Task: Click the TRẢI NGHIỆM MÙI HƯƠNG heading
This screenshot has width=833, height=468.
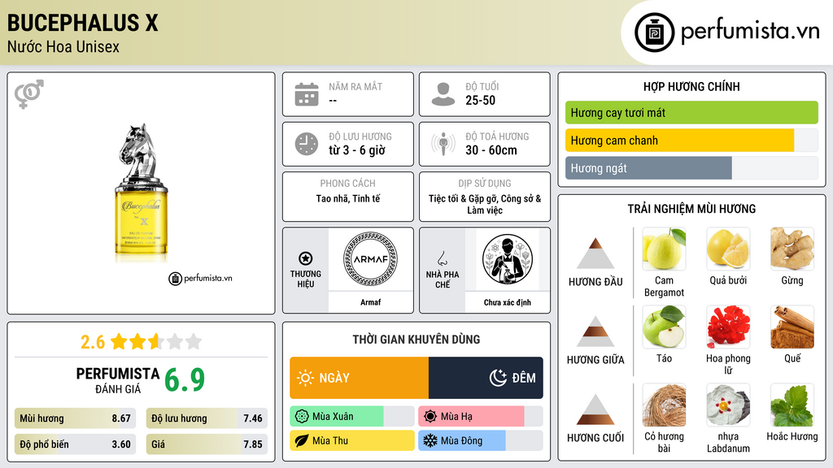Action: [691, 209]
